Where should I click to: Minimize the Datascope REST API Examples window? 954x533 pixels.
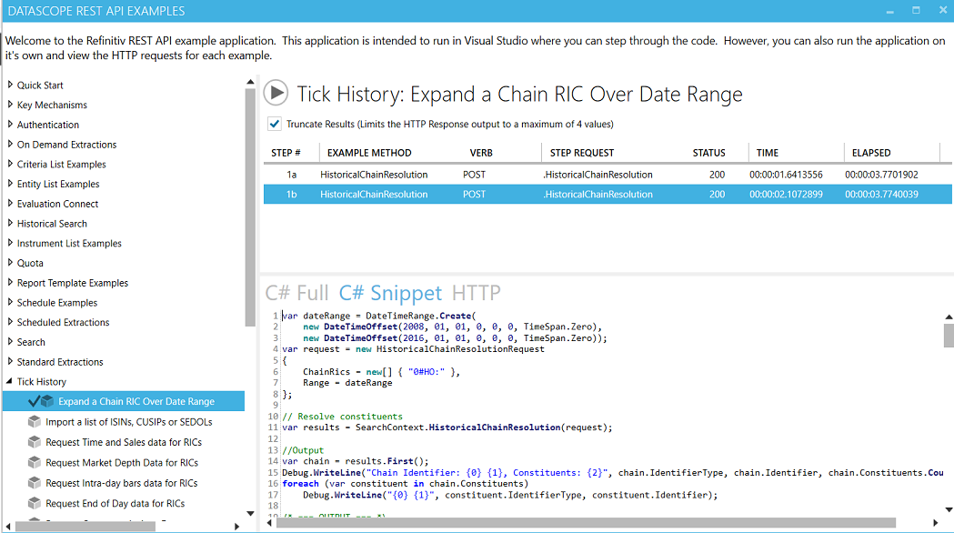click(890, 11)
